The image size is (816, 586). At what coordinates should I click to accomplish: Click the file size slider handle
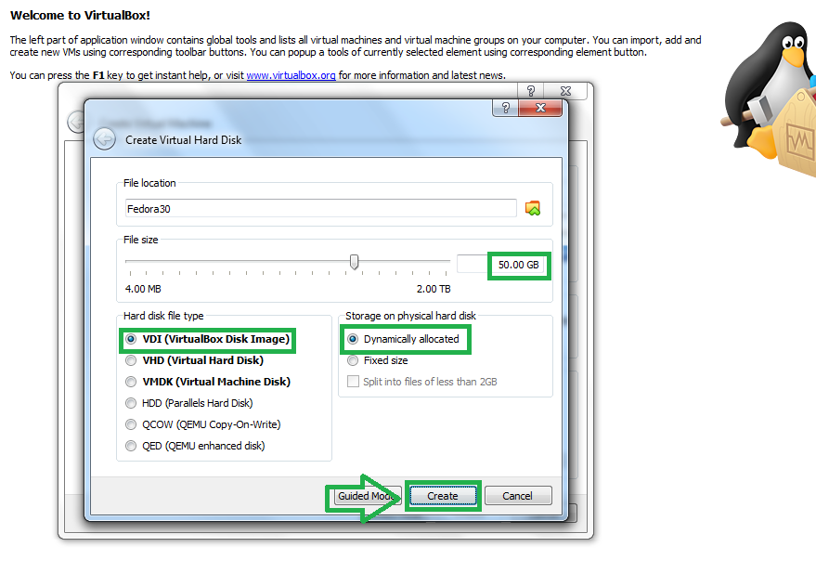(x=354, y=262)
